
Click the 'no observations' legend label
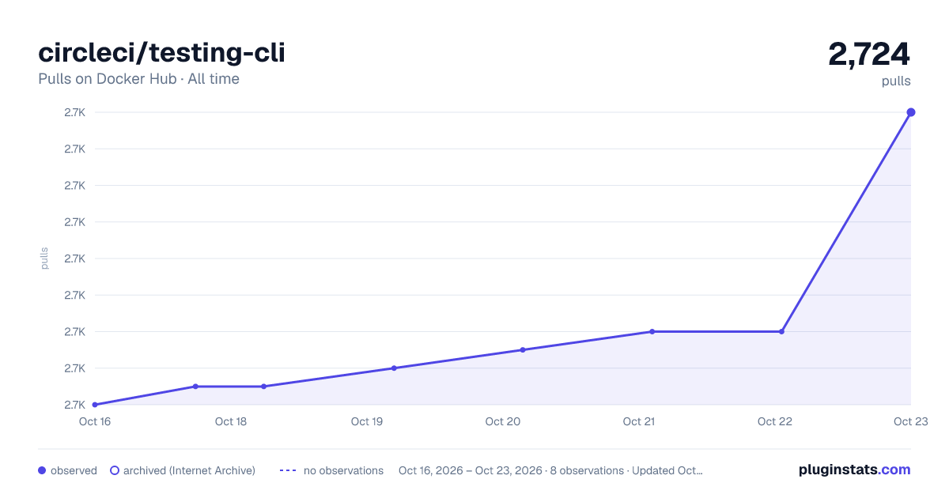point(343,470)
